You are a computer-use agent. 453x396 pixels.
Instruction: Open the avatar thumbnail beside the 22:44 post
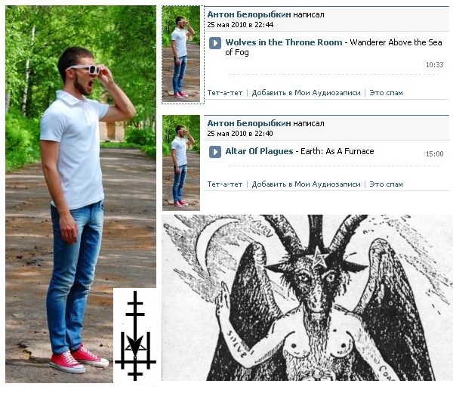(181, 54)
